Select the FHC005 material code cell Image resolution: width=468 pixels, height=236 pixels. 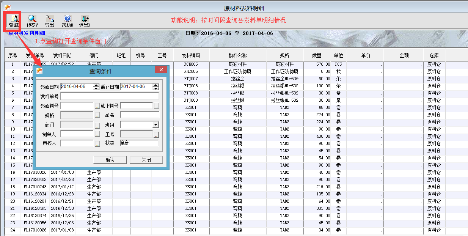pos(191,71)
